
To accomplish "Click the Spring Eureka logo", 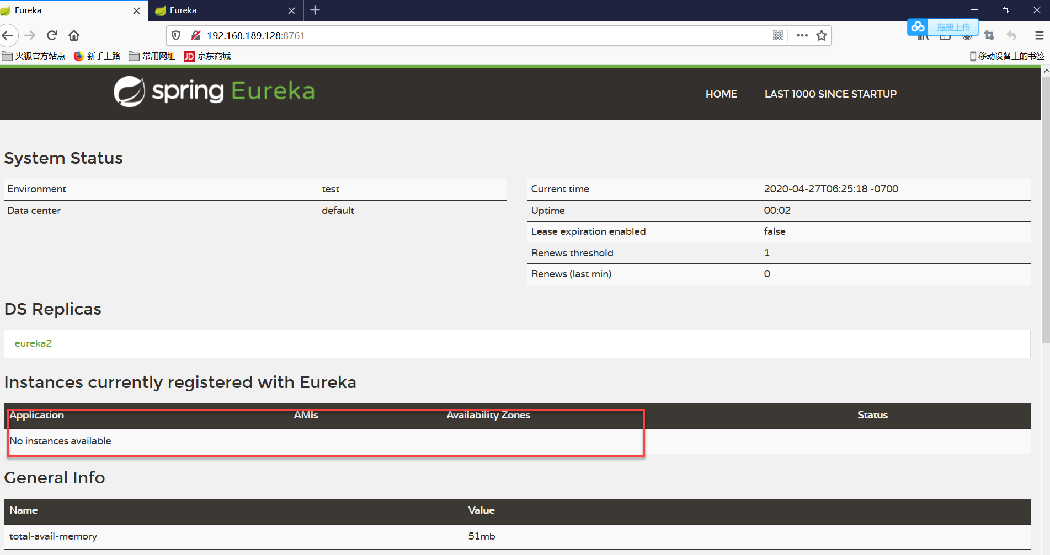I will click(x=214, y=91).
